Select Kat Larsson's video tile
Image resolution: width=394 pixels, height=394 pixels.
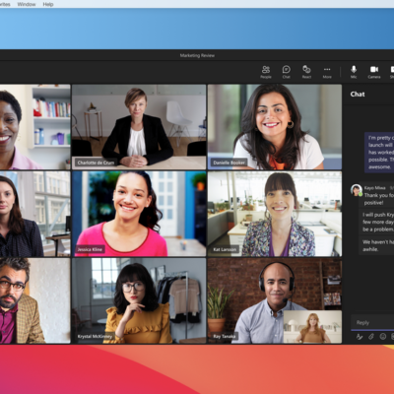275,214
